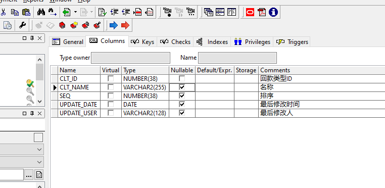Toggle Virtual checkbox for CLT_NAME

pyautogui.click(x=111, y=87)
